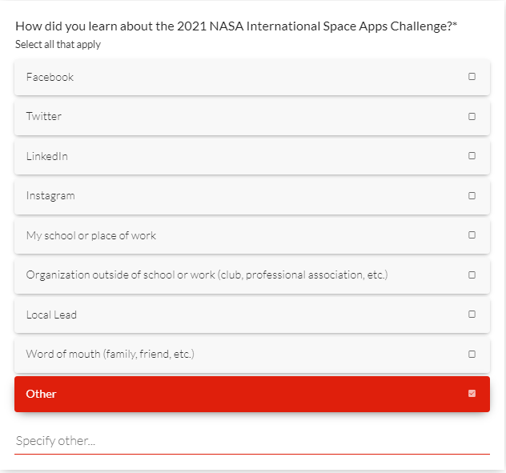Tick the Facebook checkbox
This screenshot has width=506, height=473.
[472, 77]
